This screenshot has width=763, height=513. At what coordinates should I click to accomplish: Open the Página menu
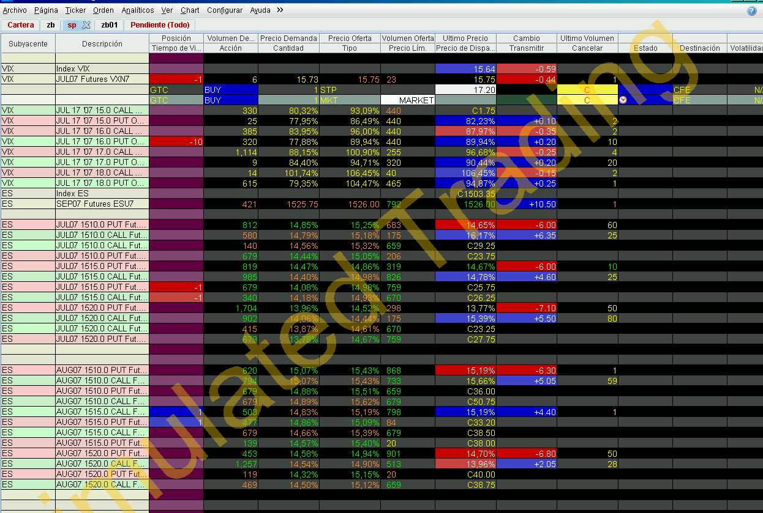[x=46, y=10]
